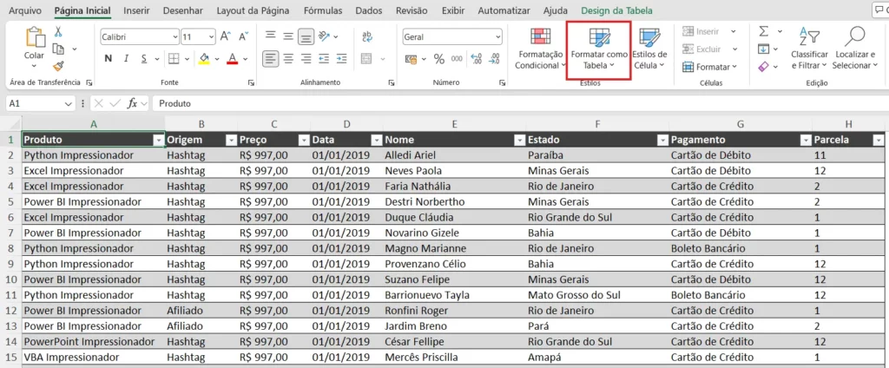Click the text orientation icon
The height and width of the screenshot is (368, 889).
(325, 36)
